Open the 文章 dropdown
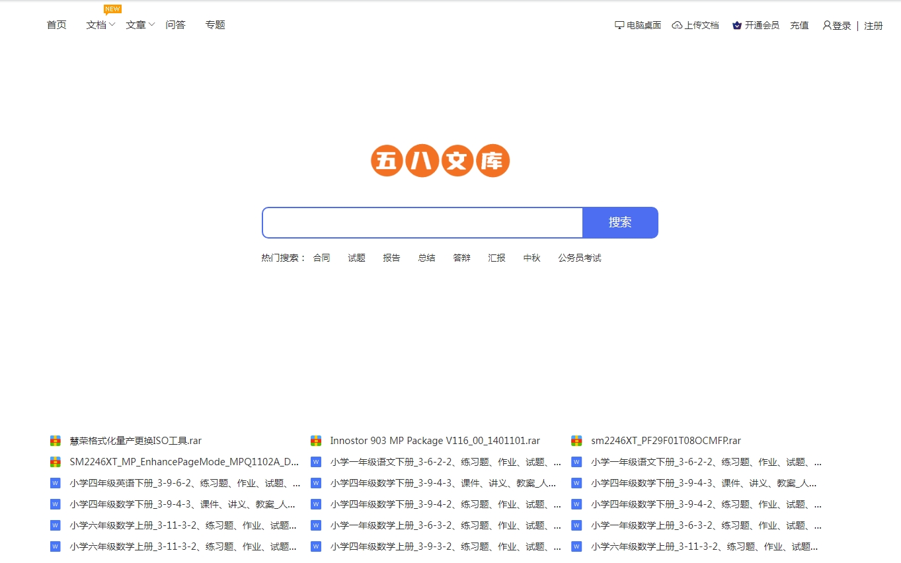Image resolution: width=901 pixels, height=563 pixels. [x=136, y=24]
